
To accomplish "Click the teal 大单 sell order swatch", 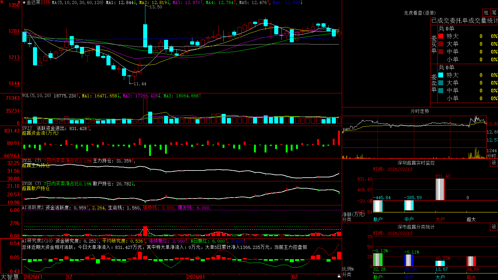I will click(x=441, y=83).
